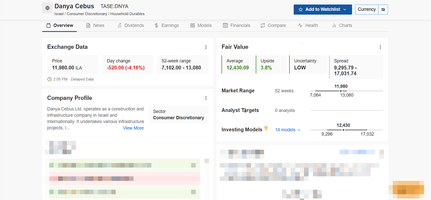The width and height of the screenshot is (431, 200).
Task: Click the dollar sign icon by Earnings
Action: [x=156, y=25]
